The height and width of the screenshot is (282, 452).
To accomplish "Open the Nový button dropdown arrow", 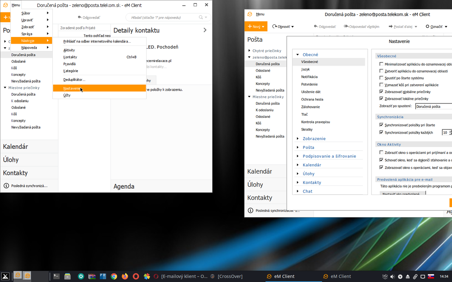I will point(264,26).
